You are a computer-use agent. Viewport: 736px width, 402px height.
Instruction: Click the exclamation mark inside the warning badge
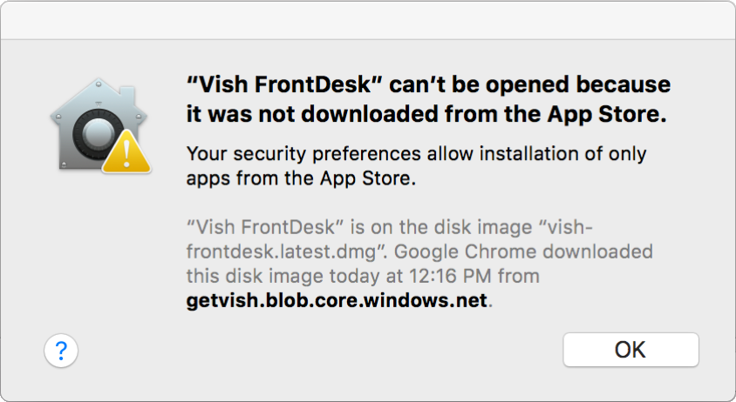click(x=127, y=158)
